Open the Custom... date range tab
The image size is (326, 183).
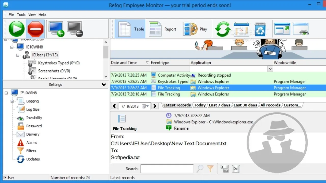[x=292, y=105]
